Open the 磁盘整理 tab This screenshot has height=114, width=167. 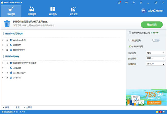point(73,10)
